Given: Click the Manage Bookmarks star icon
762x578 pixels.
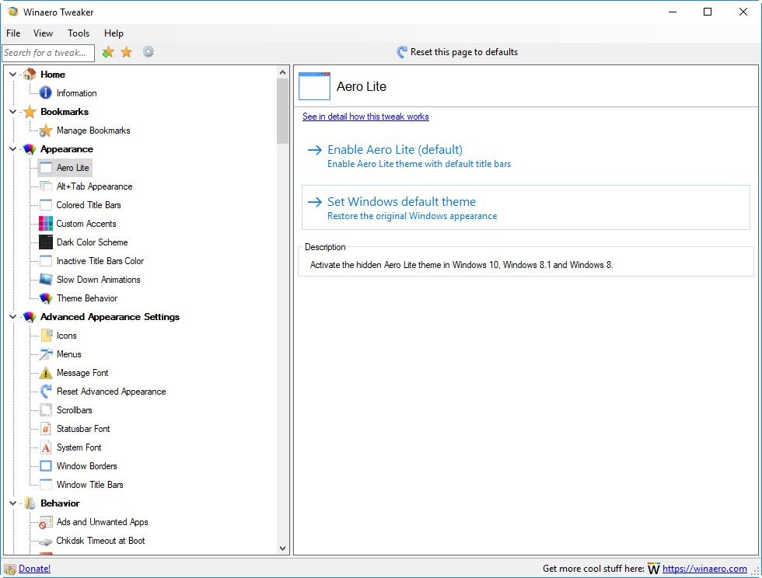Looking at the screenshot, I should tap(45, 131).
